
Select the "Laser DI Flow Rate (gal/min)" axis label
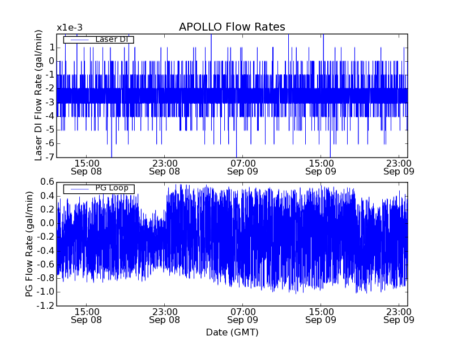pyautogui.click(x=38, y=95)
